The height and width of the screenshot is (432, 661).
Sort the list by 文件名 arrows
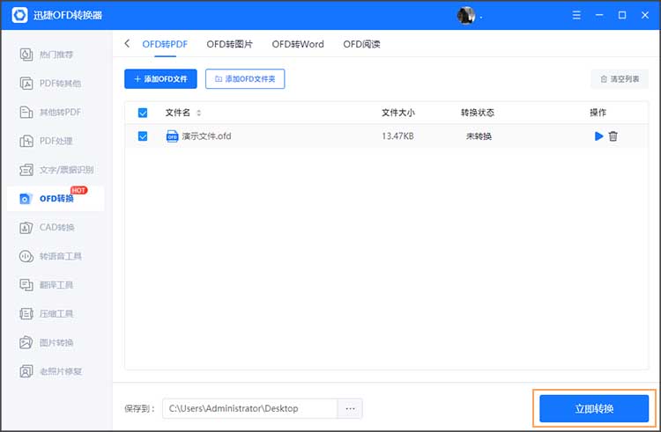coord(198,113)
